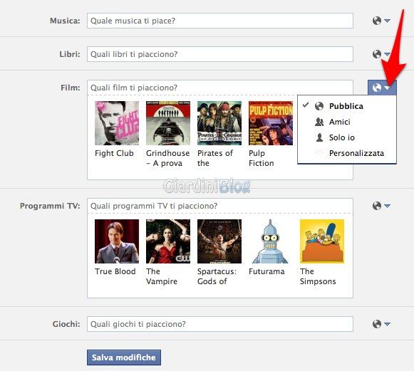Click the person icon beside Solo io

click(x=319, y=137)
